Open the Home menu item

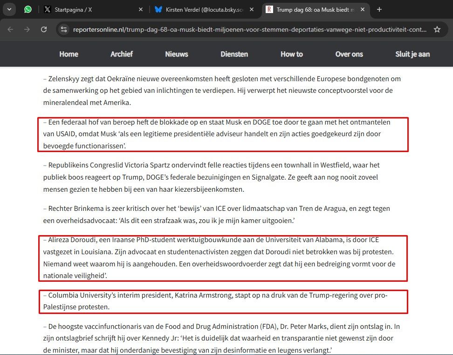click(69, 54)
